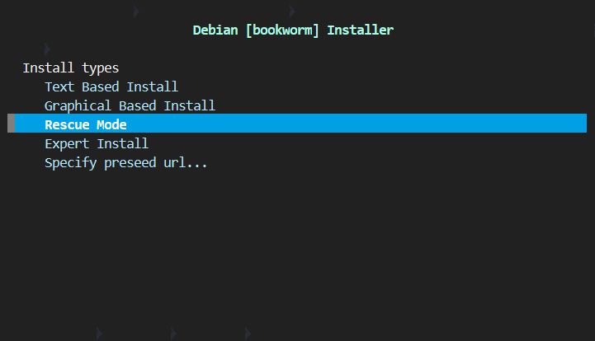Select the Text Based Install option
595x341 pixels.
click(x=111, y=86)
